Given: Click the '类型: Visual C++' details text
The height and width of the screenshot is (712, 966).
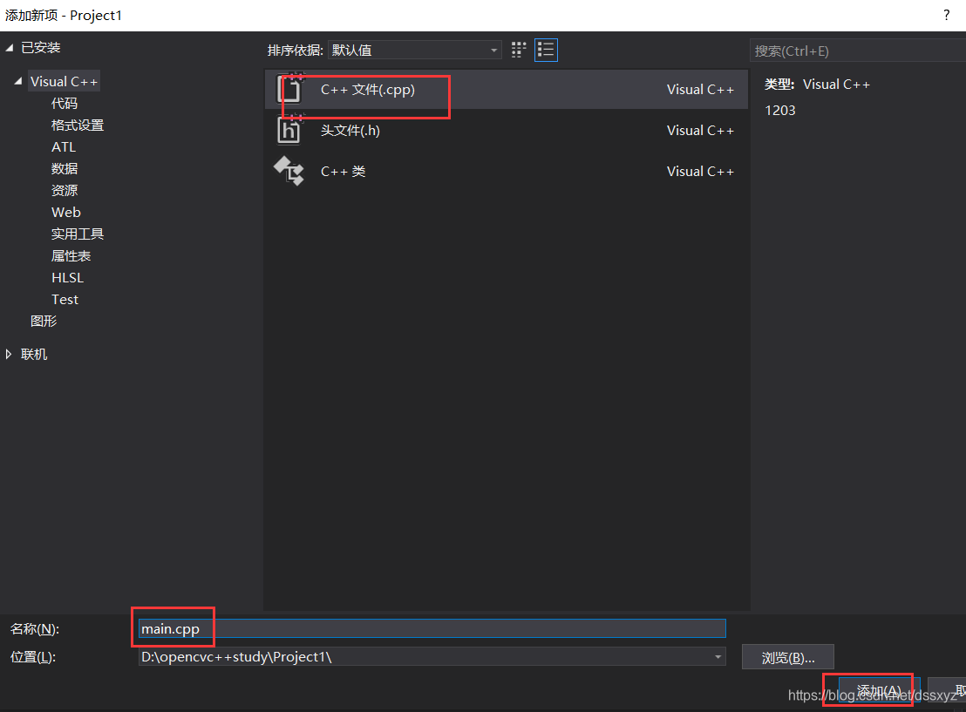Looking at the screenshot, I should tap(817, 84).
